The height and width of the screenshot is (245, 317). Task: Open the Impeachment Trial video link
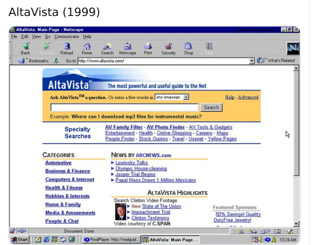tap(151, 212)
